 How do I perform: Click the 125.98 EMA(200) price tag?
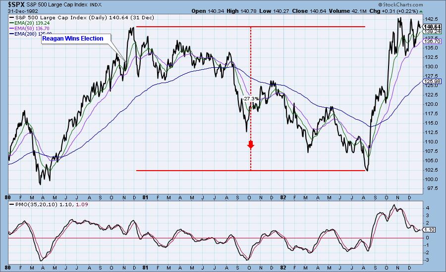click(x=432, y=82)
